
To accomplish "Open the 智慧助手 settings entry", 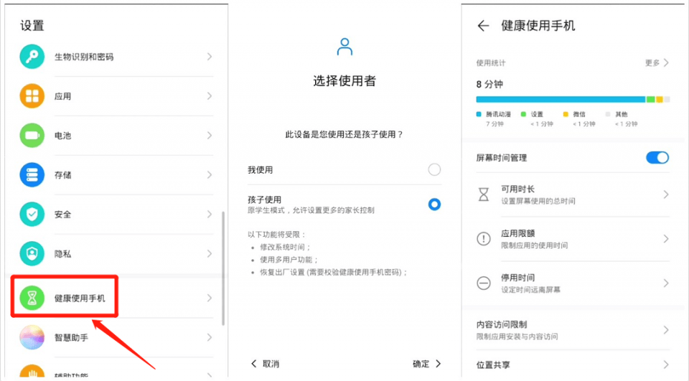I will click(116, 337).
